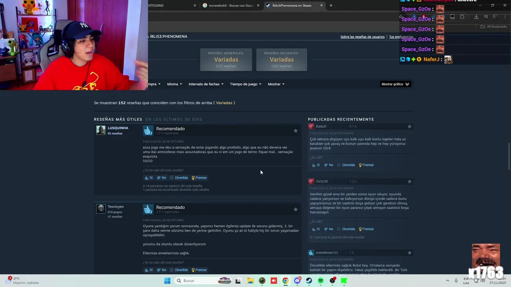Open Task View from the taskbar
Screen dimensions: 511x287
(238, 281)
